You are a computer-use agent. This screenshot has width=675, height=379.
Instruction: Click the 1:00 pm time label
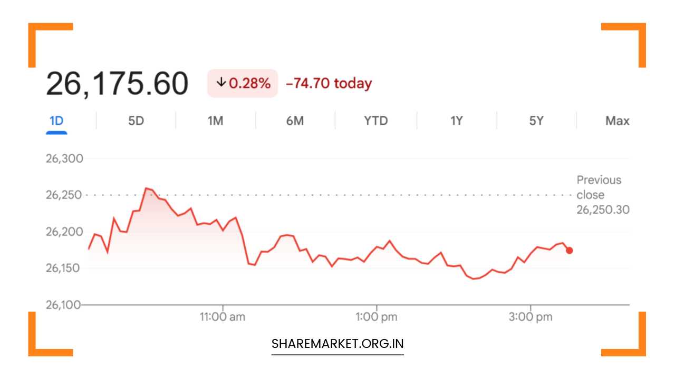click(377, 317)
